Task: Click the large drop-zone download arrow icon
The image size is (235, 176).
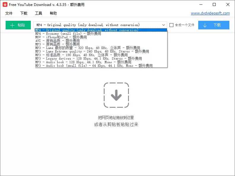Action: tap(116, 95)
